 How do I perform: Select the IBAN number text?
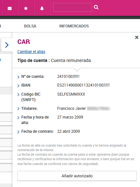(x=84, y=85)
